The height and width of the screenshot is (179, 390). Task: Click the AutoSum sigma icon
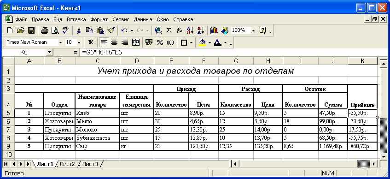169,30
